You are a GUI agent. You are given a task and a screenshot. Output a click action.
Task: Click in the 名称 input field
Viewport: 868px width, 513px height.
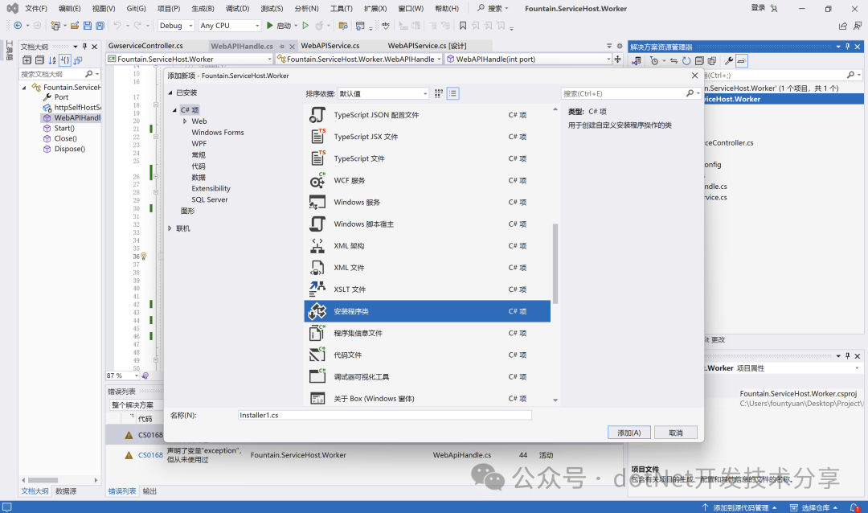(x=385, y=415)
